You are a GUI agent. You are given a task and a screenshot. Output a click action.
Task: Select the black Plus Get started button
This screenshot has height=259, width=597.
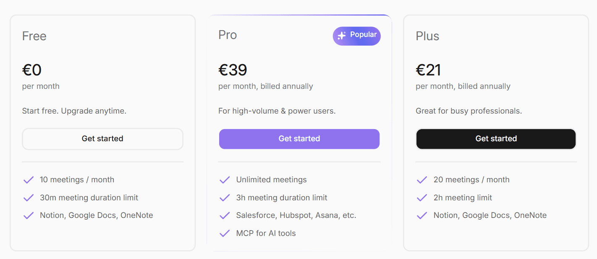click(496, 139)
